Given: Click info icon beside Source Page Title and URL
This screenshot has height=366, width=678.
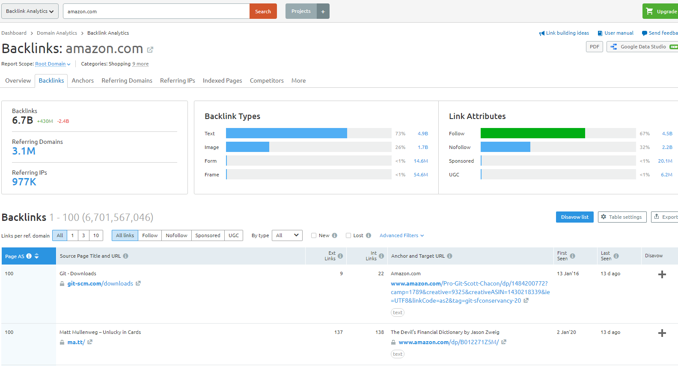Looking at the screenshot, I should [125, 256].
